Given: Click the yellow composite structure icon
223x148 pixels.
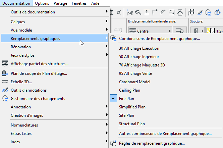Looking at the screenshot, I should (211, 31).
